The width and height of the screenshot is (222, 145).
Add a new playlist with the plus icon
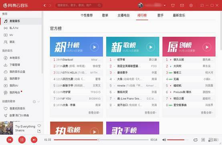(x=34, y=101)
